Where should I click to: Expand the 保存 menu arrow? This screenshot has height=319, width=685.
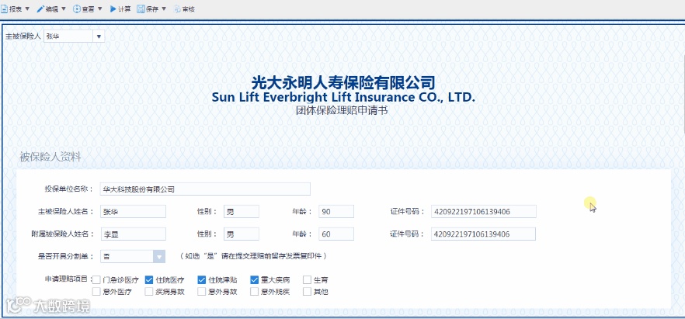pos(164,9)
